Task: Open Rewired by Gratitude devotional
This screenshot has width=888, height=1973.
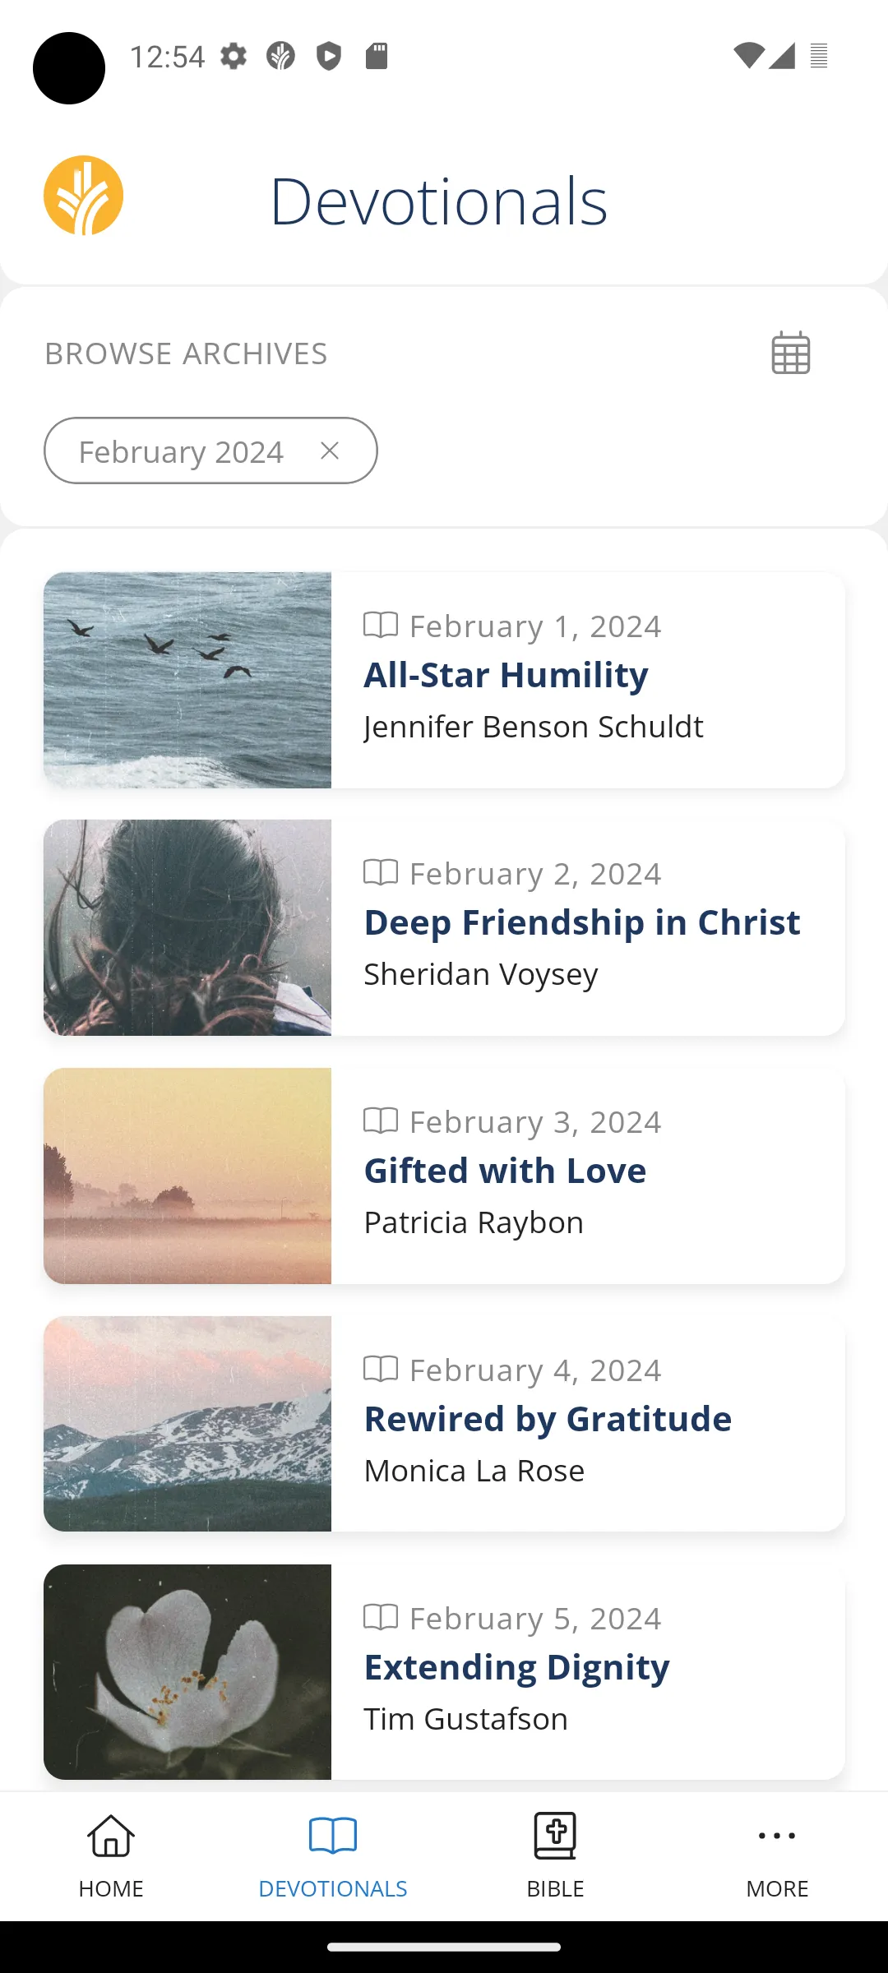Action: point(548,1420)
